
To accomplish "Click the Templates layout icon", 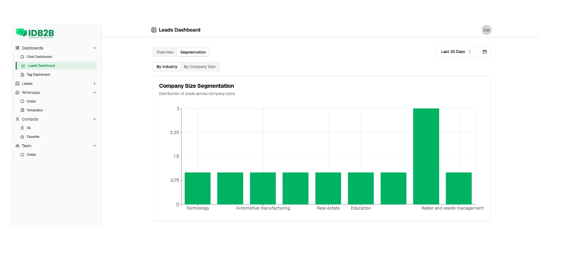I will [x=22, y=110].
